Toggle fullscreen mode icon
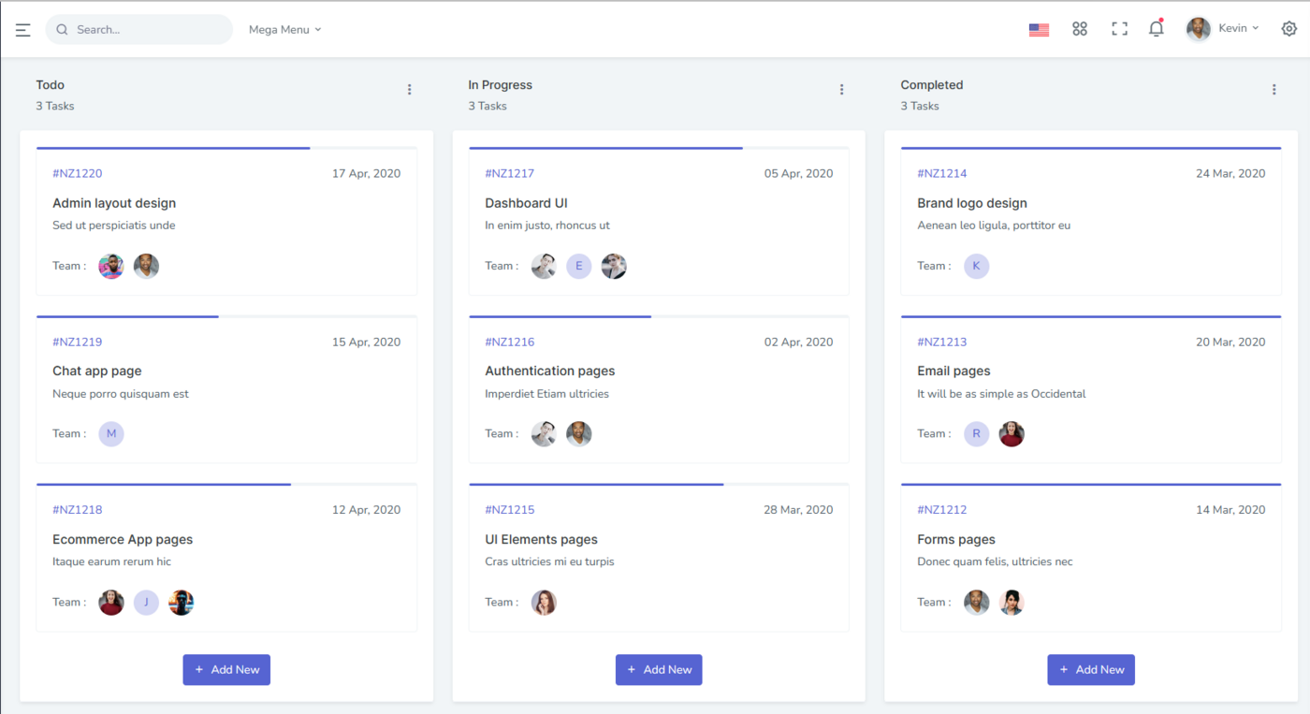This screenshot has height=714, width=1310. [1119, 29]
